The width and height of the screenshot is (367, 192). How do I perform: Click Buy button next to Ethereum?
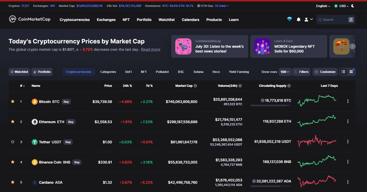pyautogui.click(x=71, y=122)
